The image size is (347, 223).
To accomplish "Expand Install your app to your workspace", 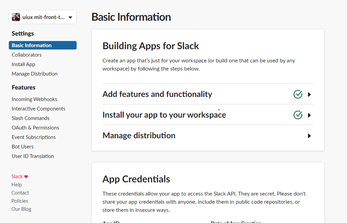I will click(x=208, y=115).
